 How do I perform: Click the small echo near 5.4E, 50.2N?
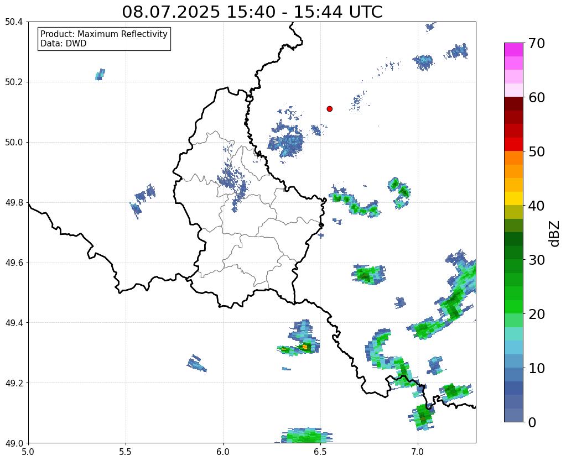point(100,75)
